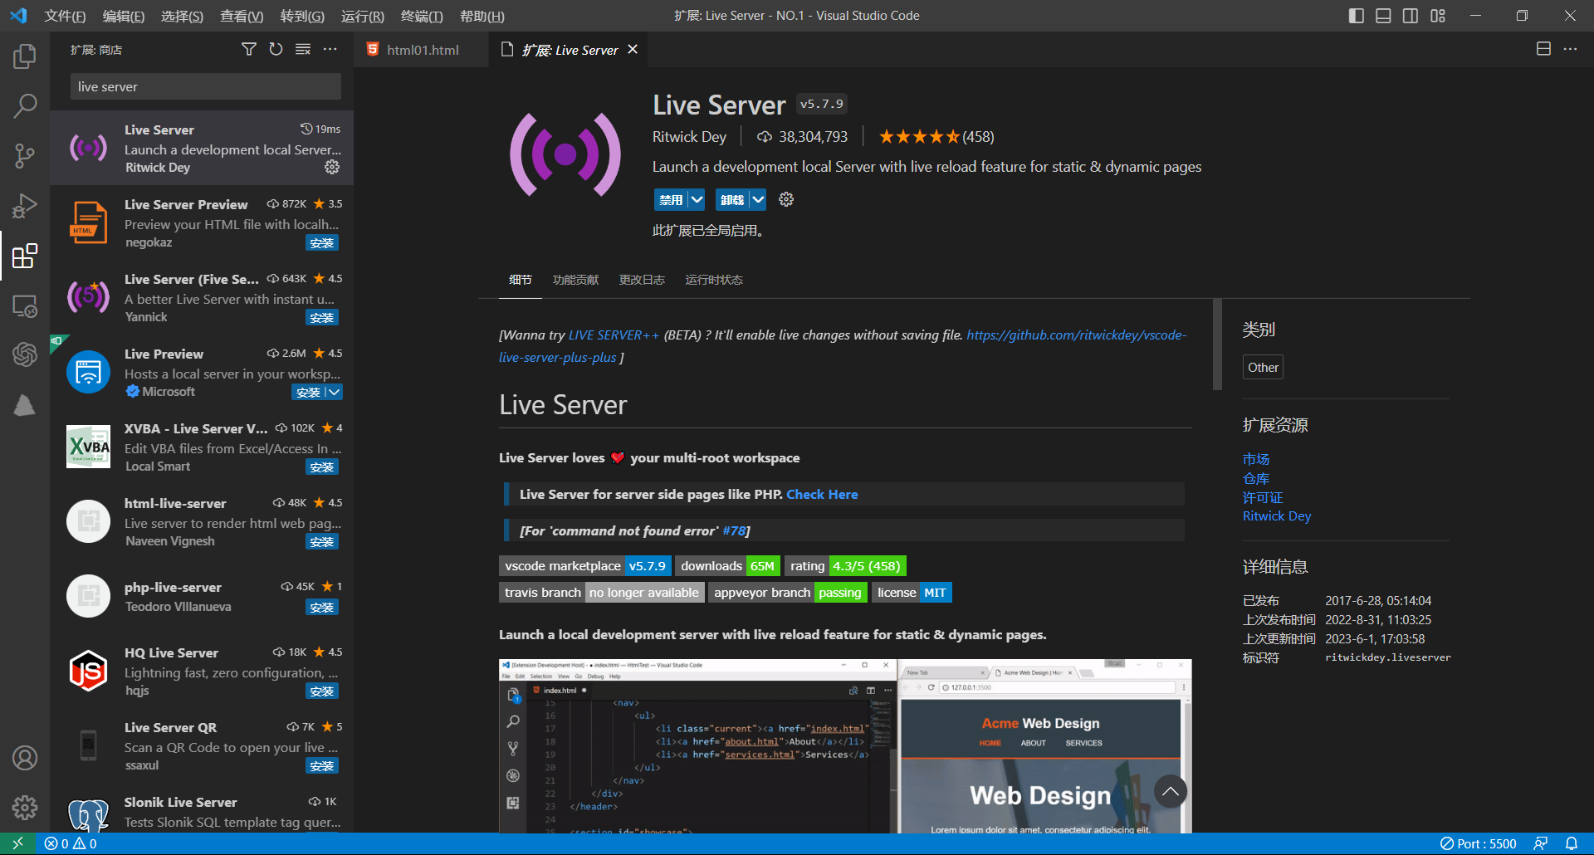This screenshot has width=1594, height=855.
Task: Refresh the extensions list
Action: (276, 50)
